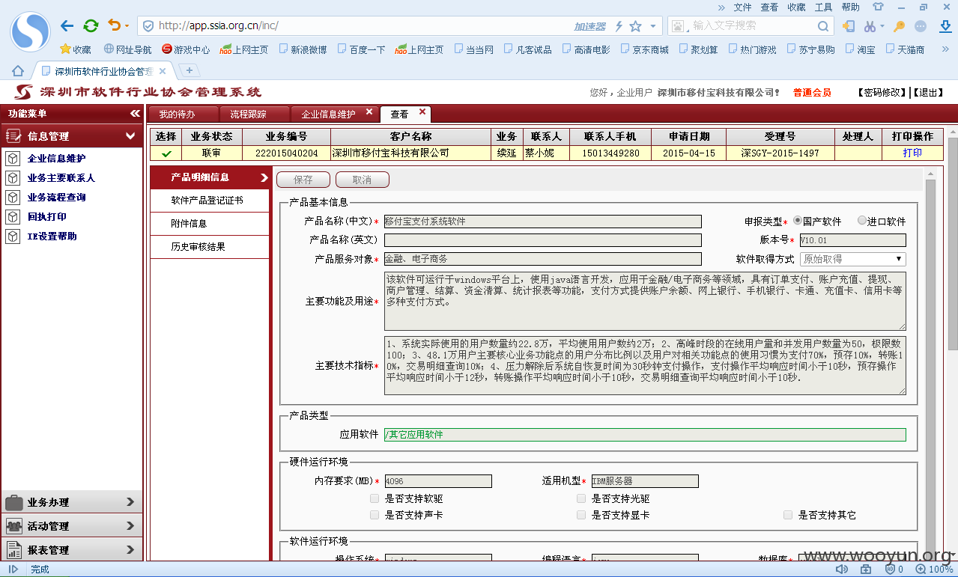
Task: Open the undo icon dropdown arrow
Action: coord(127,27)
